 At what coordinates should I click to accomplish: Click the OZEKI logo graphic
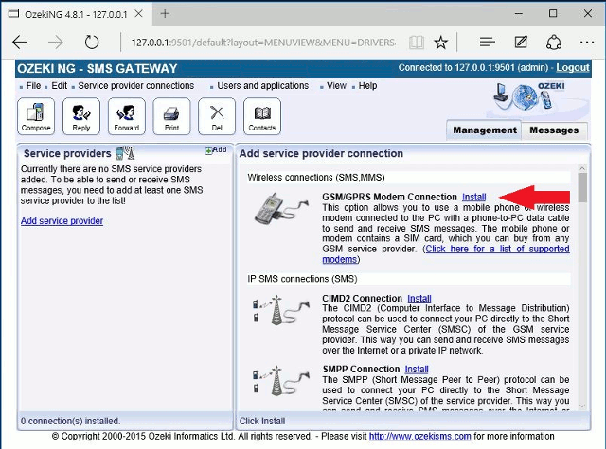point(530,96)
